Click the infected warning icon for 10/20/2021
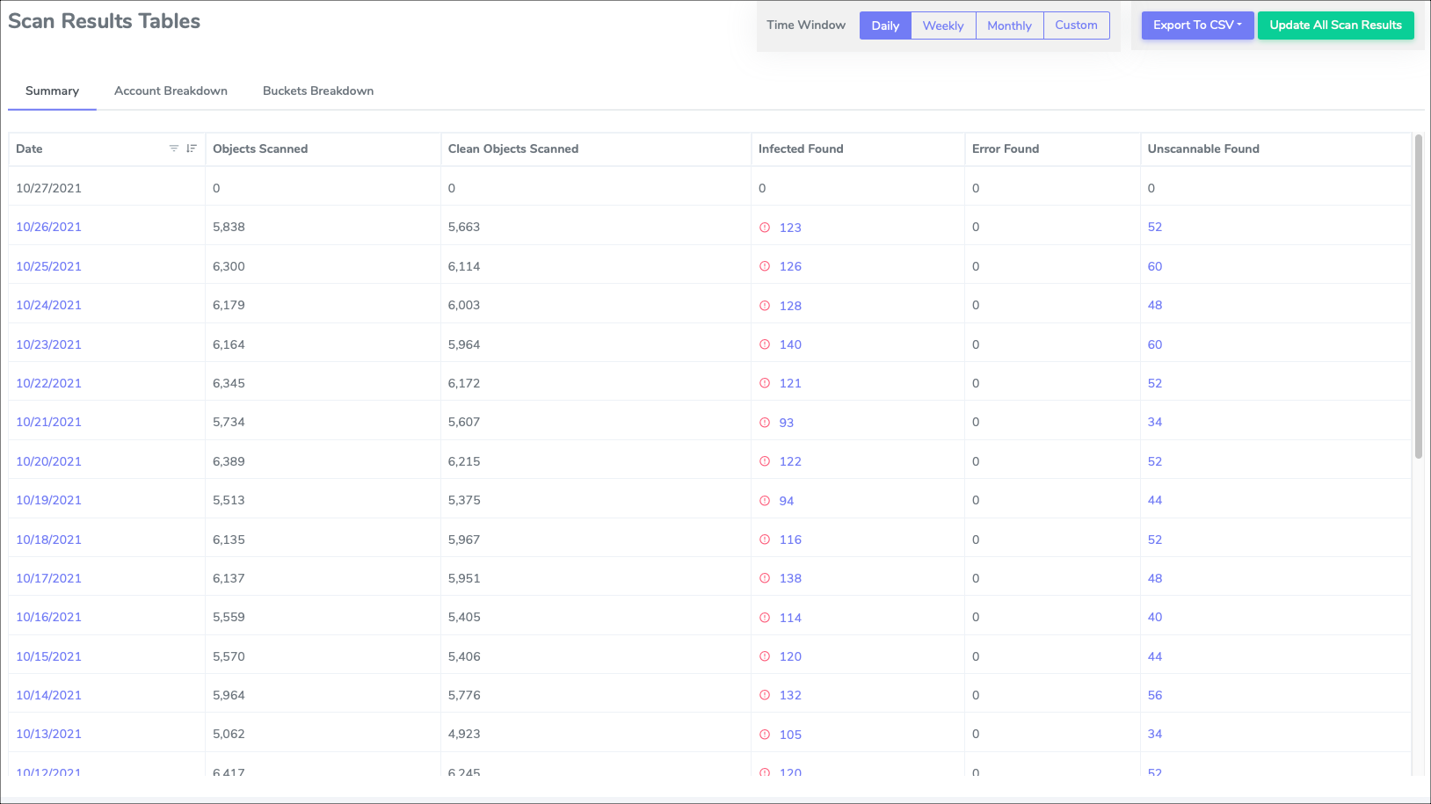Screen dimensions: 1431x804 [x=765, y=461]
